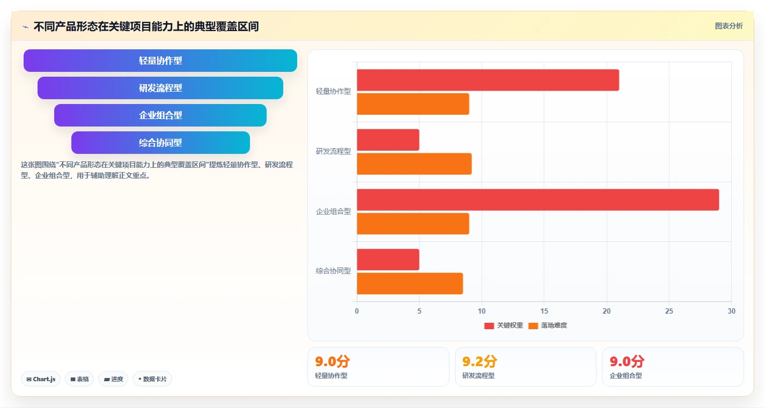Viewport: 765px width, 408px height.
Task: Click the red 关键权重 legend swatch
Action: (489, 325)
